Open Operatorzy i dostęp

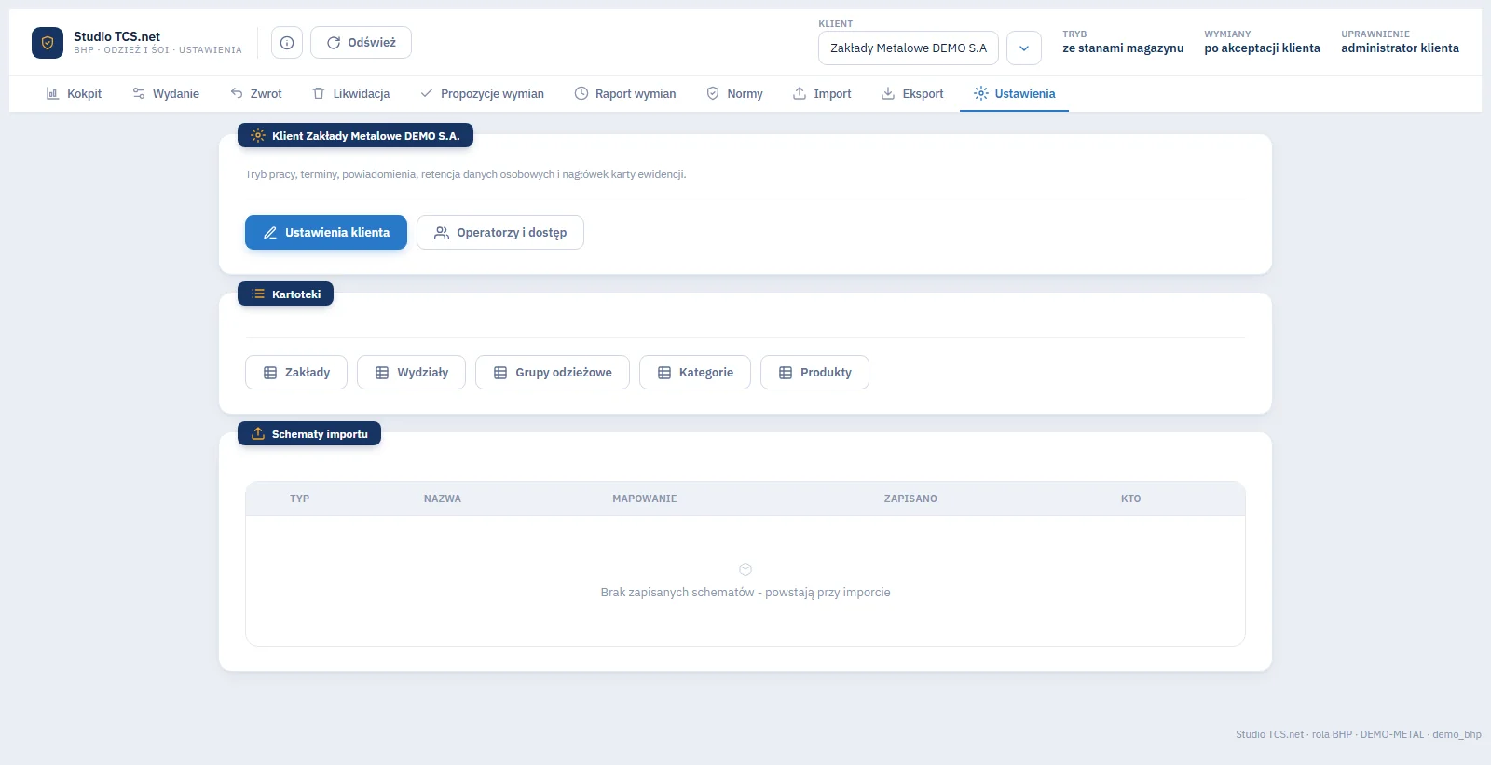pyautogui.click(x=500, y=233)
